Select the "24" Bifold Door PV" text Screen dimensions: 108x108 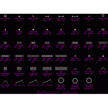(x=89, y=73)
